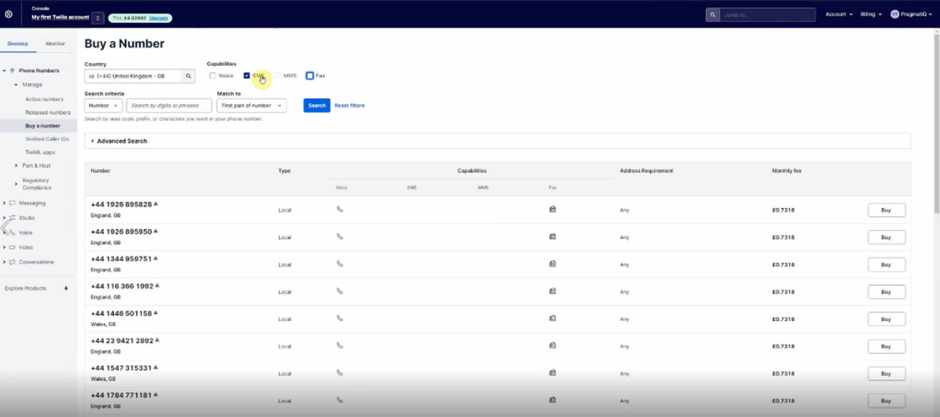Click the Jump to search icon
This screenshot has height=417, width=940.
tap(712, 15)
